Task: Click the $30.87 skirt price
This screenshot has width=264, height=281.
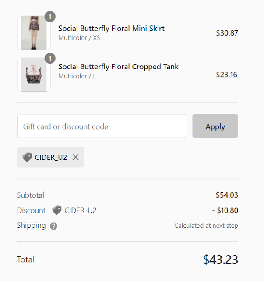Action: pyautogui.click(x=227, y=33)
